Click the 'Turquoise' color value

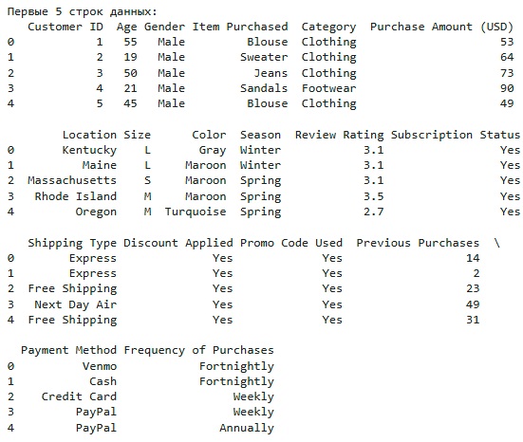click(196, 212)
